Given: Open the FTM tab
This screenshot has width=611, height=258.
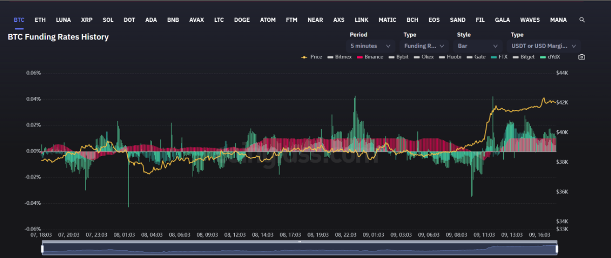Looking at the screenshot, I should point(292,20).
